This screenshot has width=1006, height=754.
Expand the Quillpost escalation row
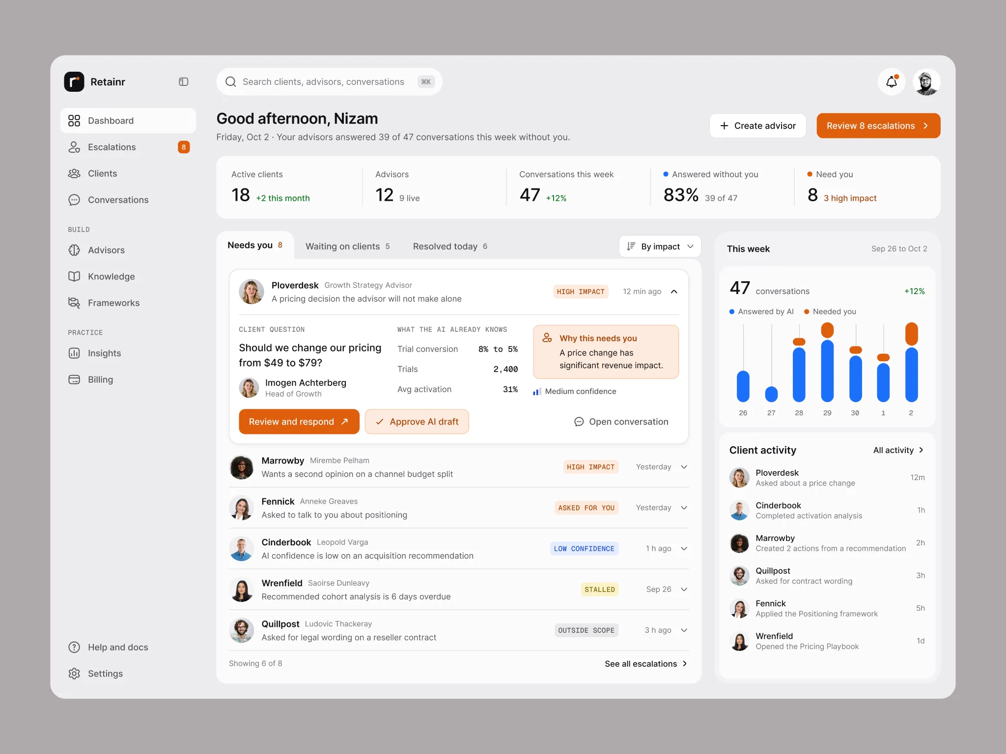684,631
